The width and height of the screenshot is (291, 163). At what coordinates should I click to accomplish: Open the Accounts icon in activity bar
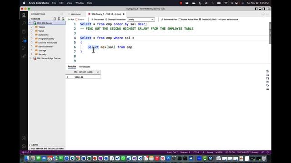[x=24, y=138]
